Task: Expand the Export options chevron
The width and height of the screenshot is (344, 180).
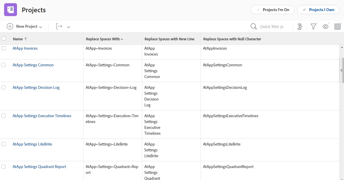Action: pos(69,27)
